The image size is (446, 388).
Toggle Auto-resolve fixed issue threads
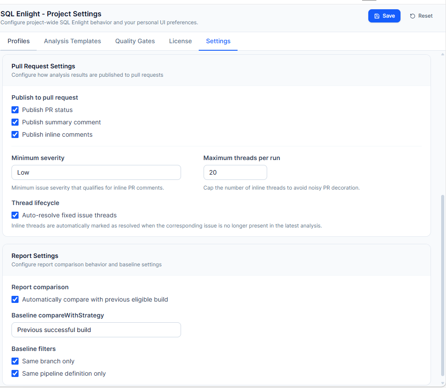pyautogui.click(x=15, y=215)
